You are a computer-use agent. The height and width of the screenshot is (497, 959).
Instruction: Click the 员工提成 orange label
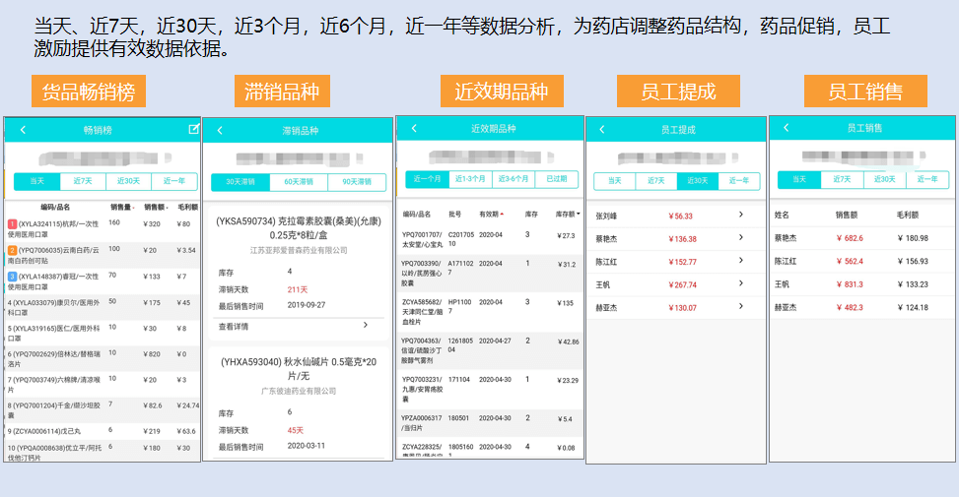677,92
